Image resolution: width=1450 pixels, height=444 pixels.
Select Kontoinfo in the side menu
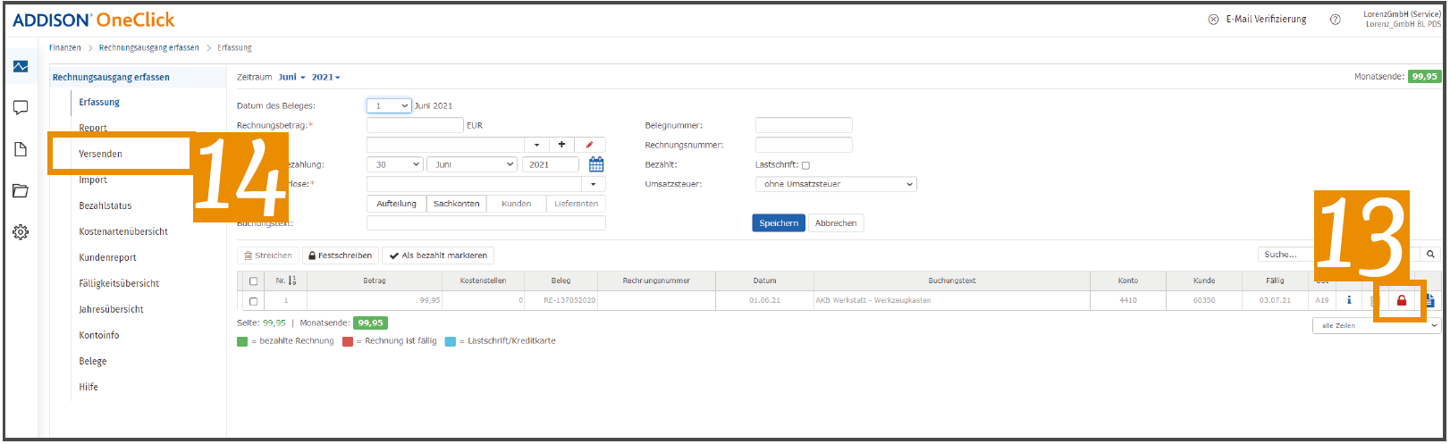[x=98, y=335]
